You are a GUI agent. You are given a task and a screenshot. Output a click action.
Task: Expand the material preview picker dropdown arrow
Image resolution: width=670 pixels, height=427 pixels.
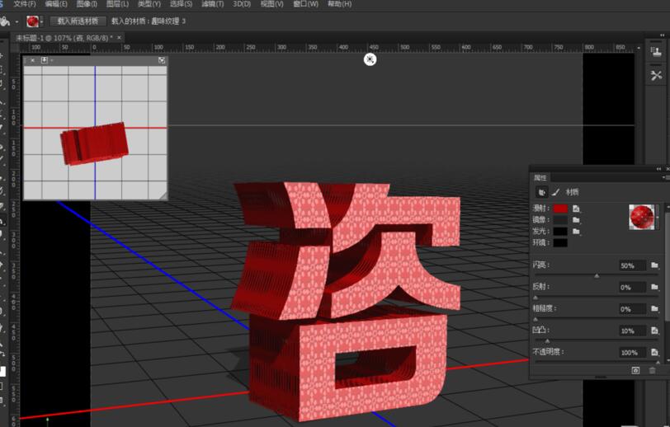coord(658,217)
